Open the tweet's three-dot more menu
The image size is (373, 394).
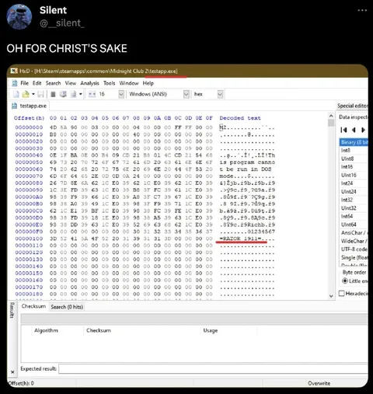tap(362, 10)
